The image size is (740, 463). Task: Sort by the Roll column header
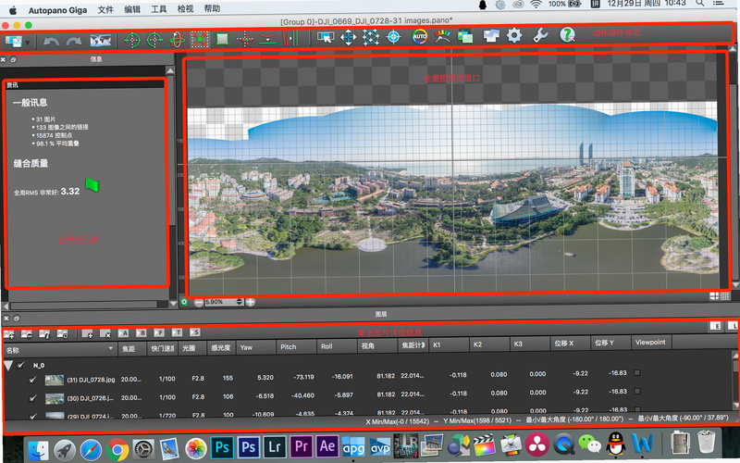click(x=337, y=346)
